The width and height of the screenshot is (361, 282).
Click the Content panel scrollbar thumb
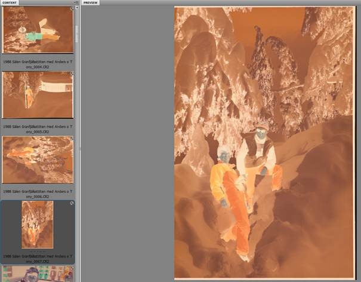(77, 34)
